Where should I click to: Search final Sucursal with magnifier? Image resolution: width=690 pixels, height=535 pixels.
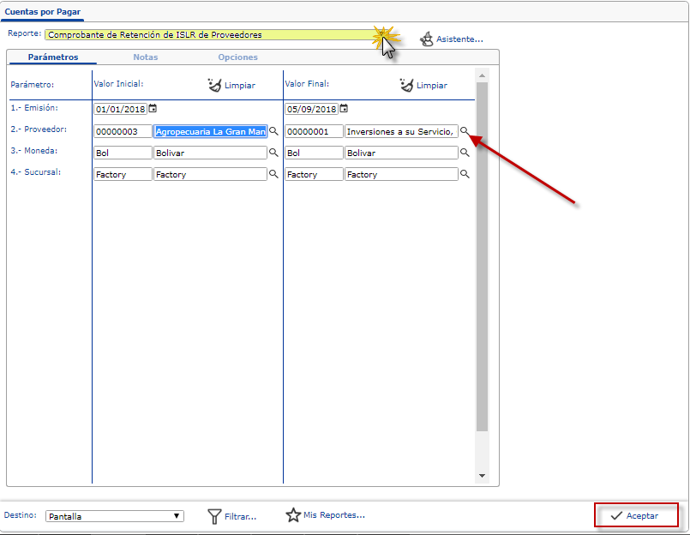pyautogui.click(x=465, y=174)
